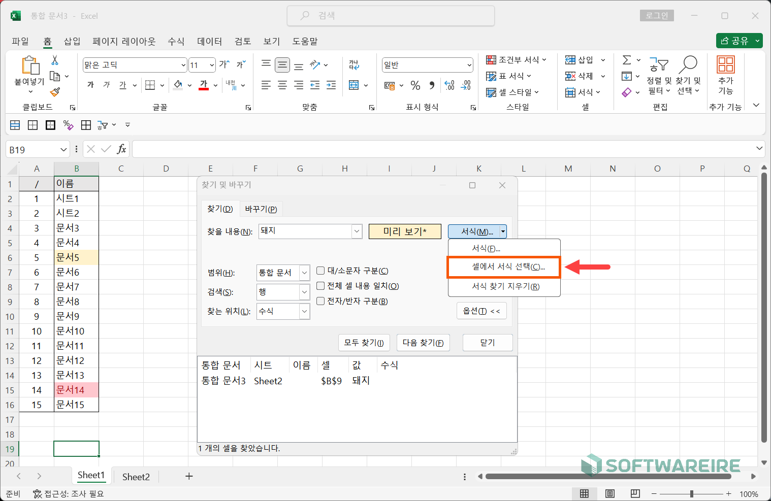Screen dimensions: 771x501
Task: Click the fill color bucket icon
Action: pos(178,85)
